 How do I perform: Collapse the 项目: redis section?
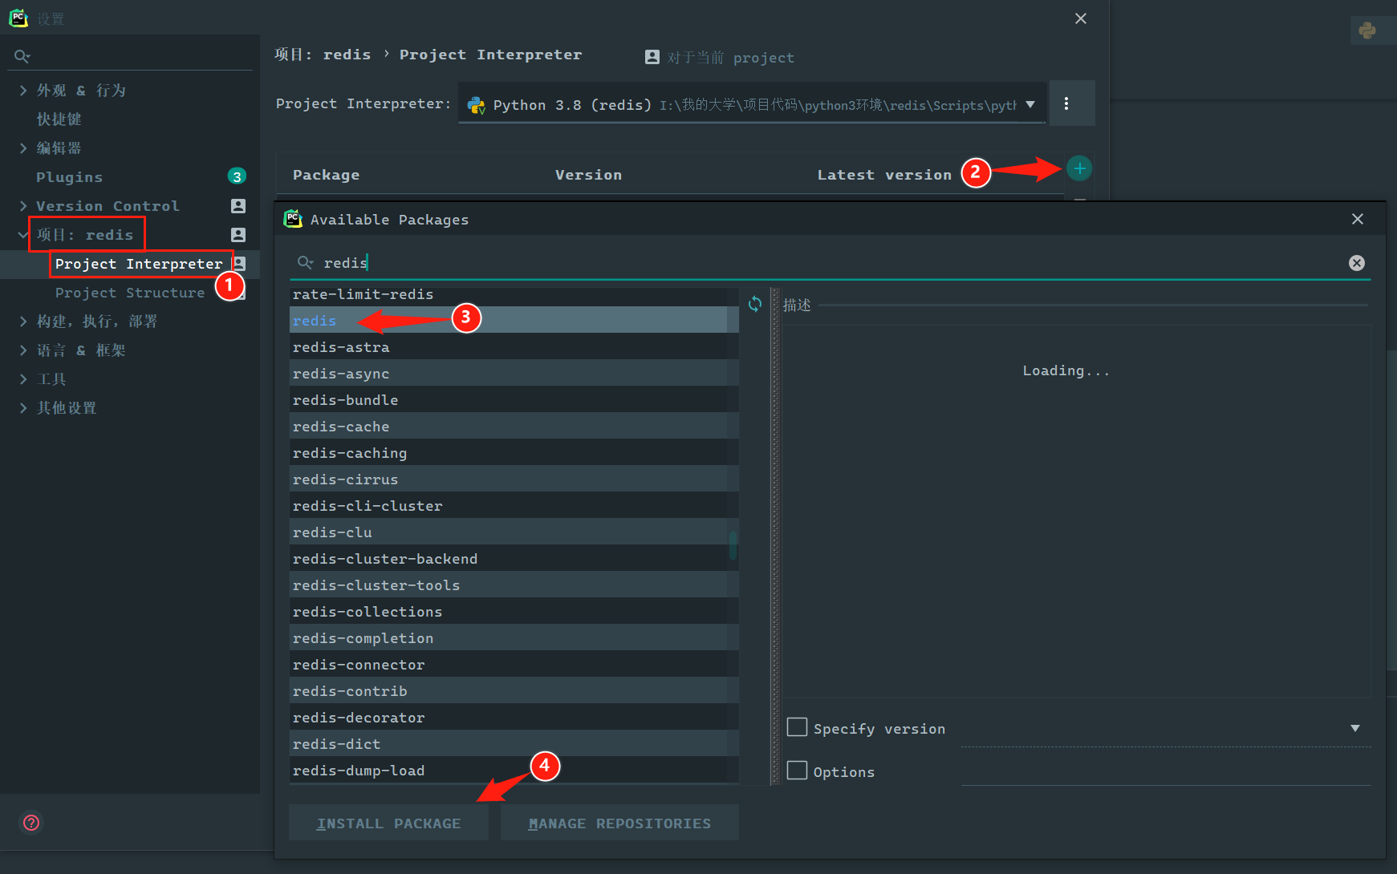(23, 235)
